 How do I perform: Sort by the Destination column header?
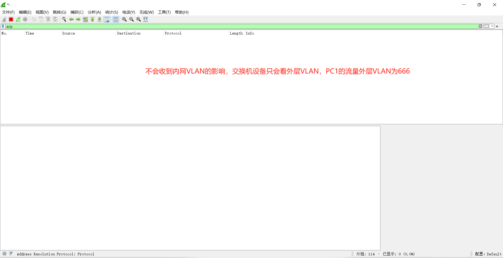pyautogui.click(x=140, y=33)
